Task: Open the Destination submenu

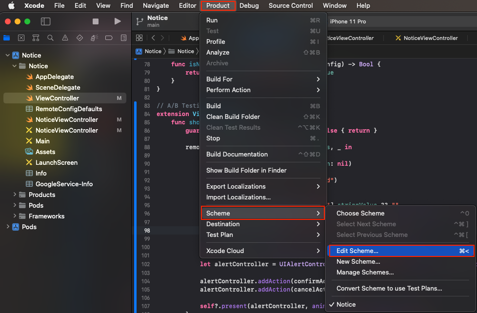Action: click(263, 224)
